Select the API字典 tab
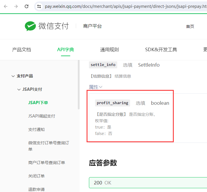Viewport: 207px width, 192px height. (66, 50)
